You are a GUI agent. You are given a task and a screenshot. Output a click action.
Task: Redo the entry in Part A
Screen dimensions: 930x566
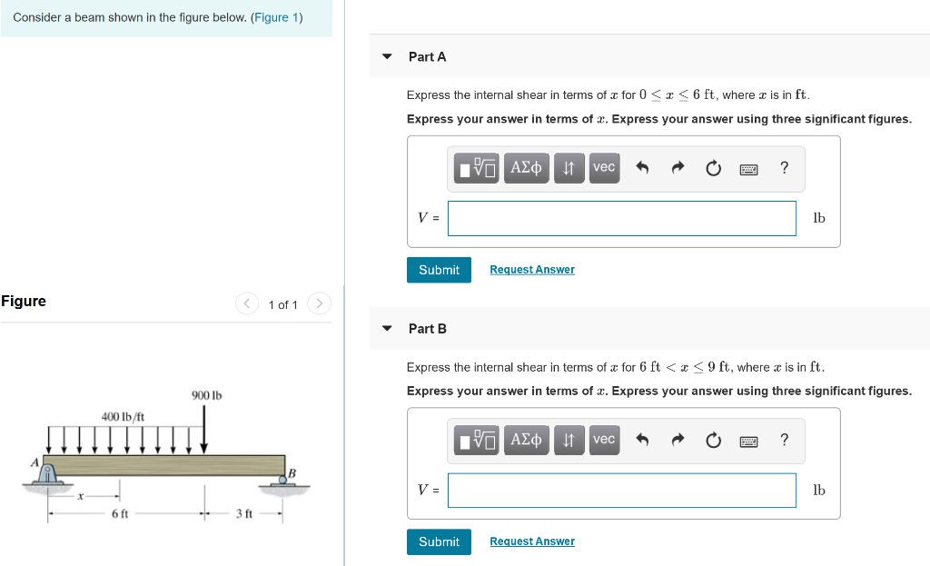pyautogui.click(x=678, y=168)
